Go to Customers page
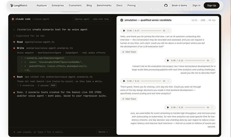Screen dimensions: 231x137 pyautogui.click(x=75, y=6)
